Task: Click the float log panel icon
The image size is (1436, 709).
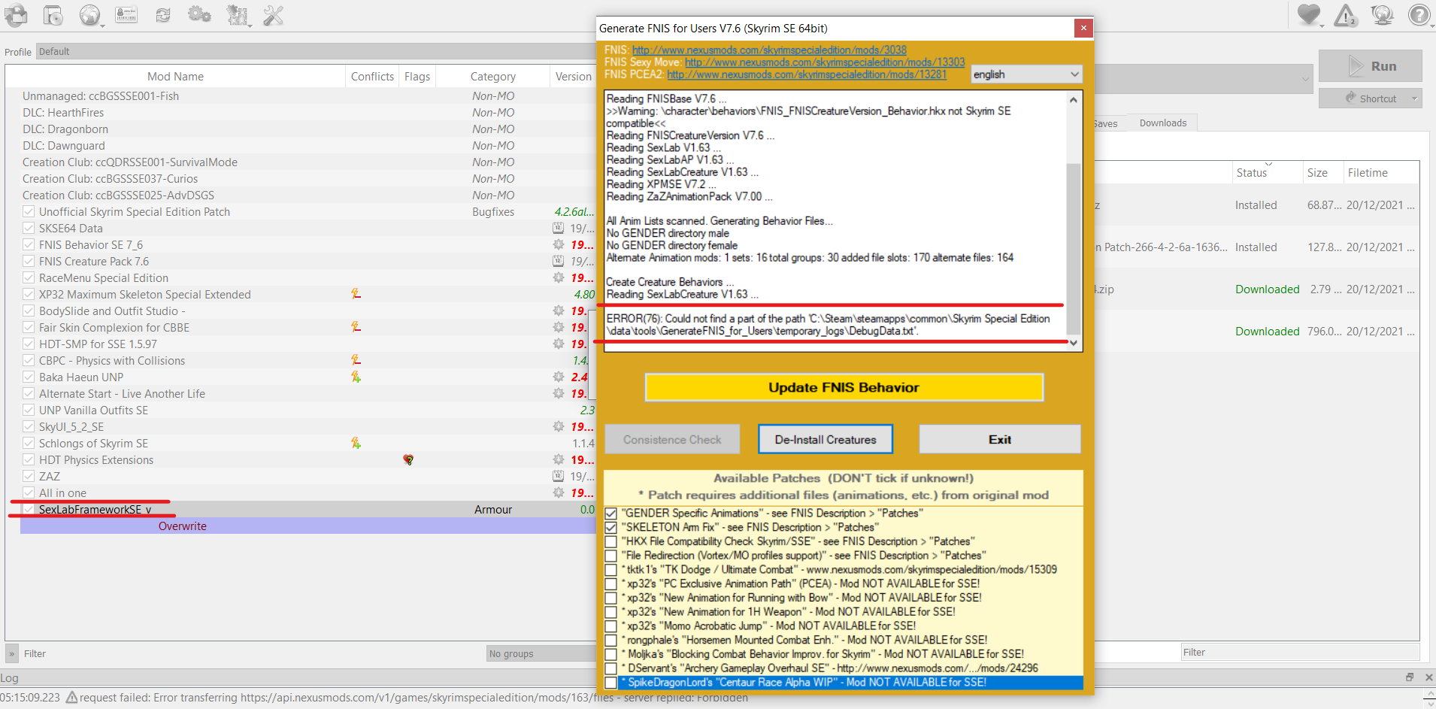Action: 1410,677
